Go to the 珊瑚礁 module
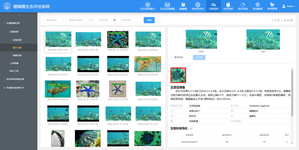The height and width of the screenshot is (150, 299). (183, 6)
